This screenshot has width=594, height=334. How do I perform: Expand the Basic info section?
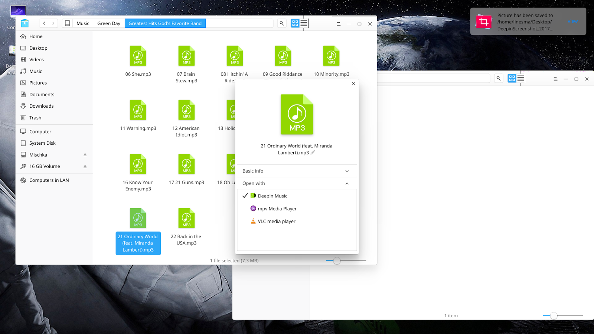[296, 171]
